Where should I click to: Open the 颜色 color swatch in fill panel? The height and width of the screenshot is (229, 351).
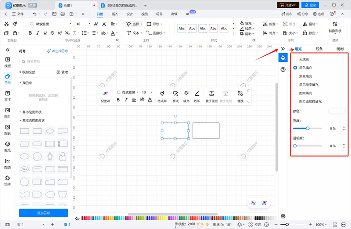pos(337,111)
